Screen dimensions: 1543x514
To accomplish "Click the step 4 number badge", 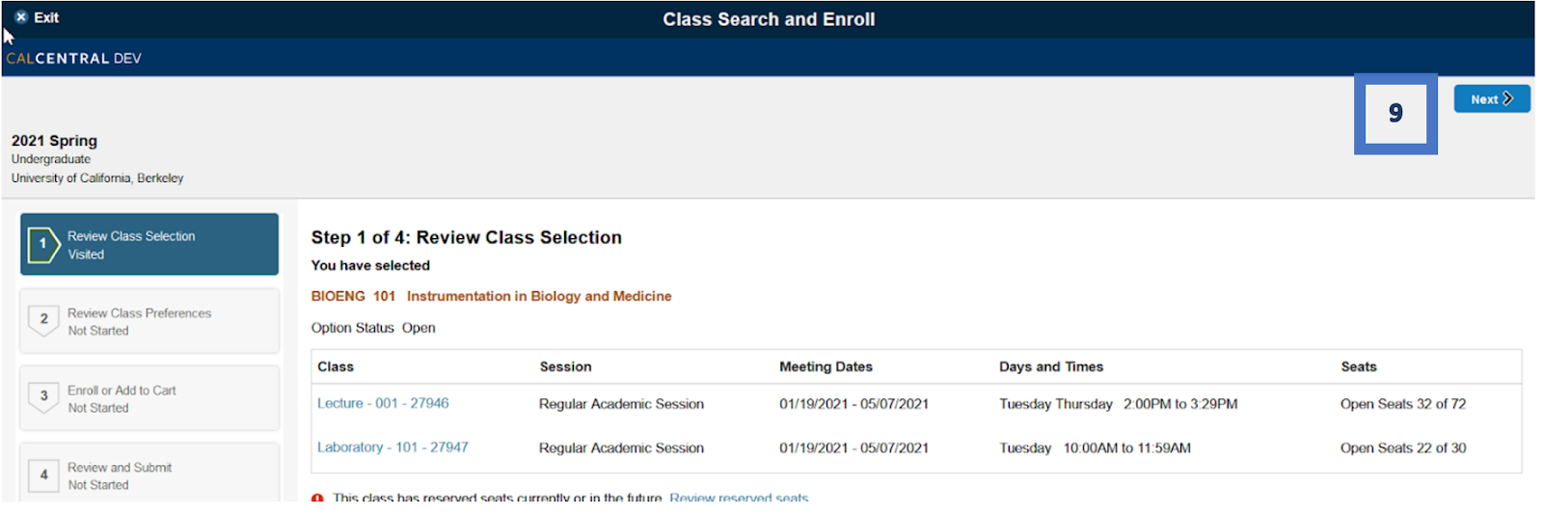I will (x=43, y=474).
